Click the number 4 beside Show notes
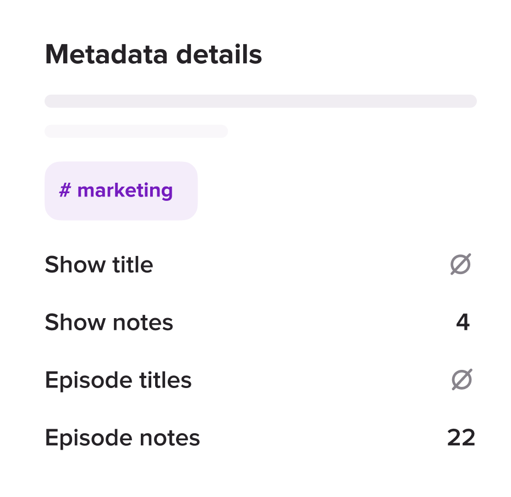The width and height of the screenshot is (511, 497). coord(463,323)
